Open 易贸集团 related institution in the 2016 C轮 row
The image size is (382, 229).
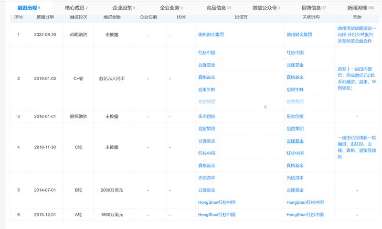tap(295, 129)
